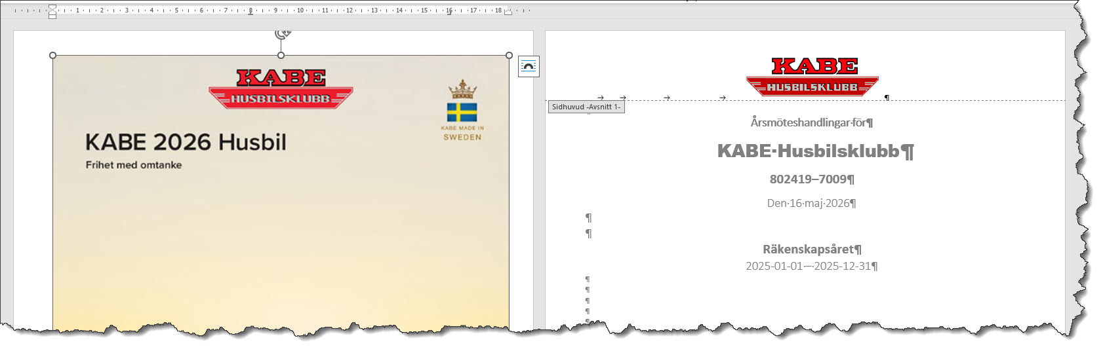Click the Swedish flag in the cover image

462,112
